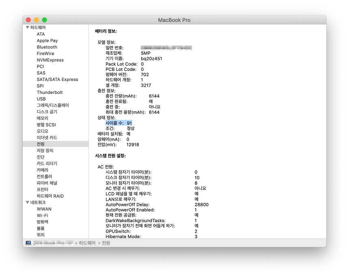
Task: Select ATA in the sidebar
Action: pyautogui.click(x=41, y=34)
